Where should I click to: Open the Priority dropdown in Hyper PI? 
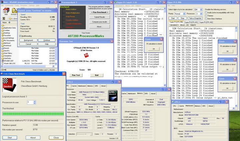click(x=184, y=14)
